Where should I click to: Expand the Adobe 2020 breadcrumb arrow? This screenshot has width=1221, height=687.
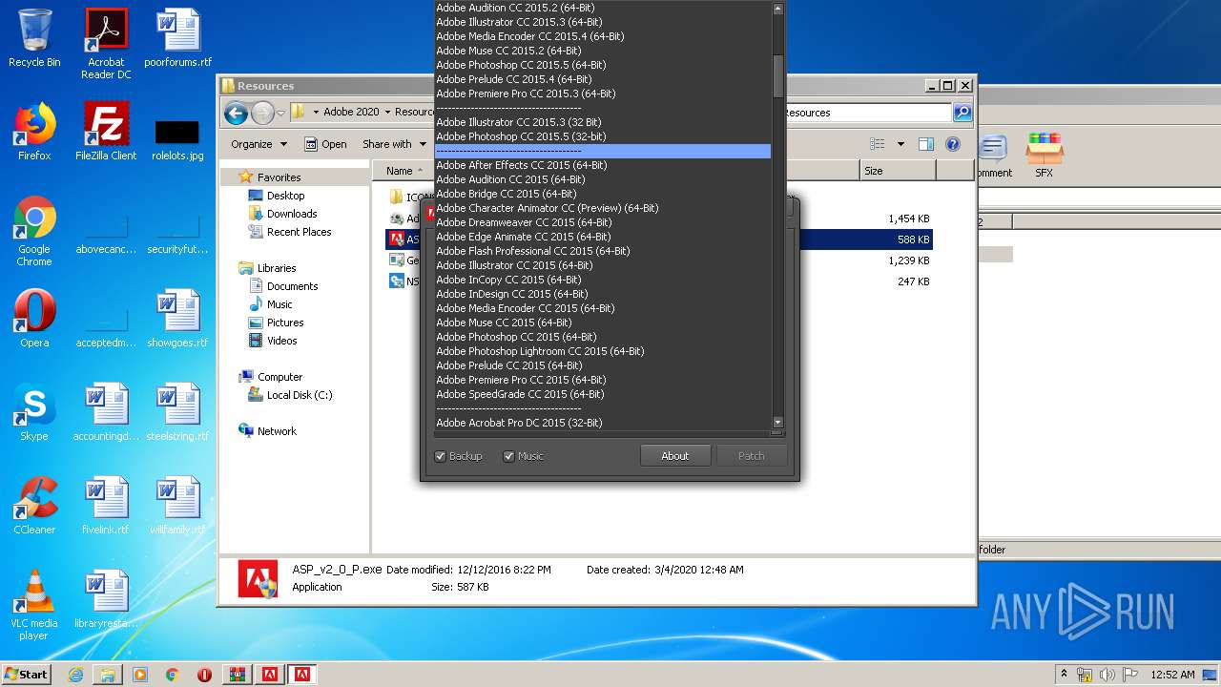(x=387, y=113)
